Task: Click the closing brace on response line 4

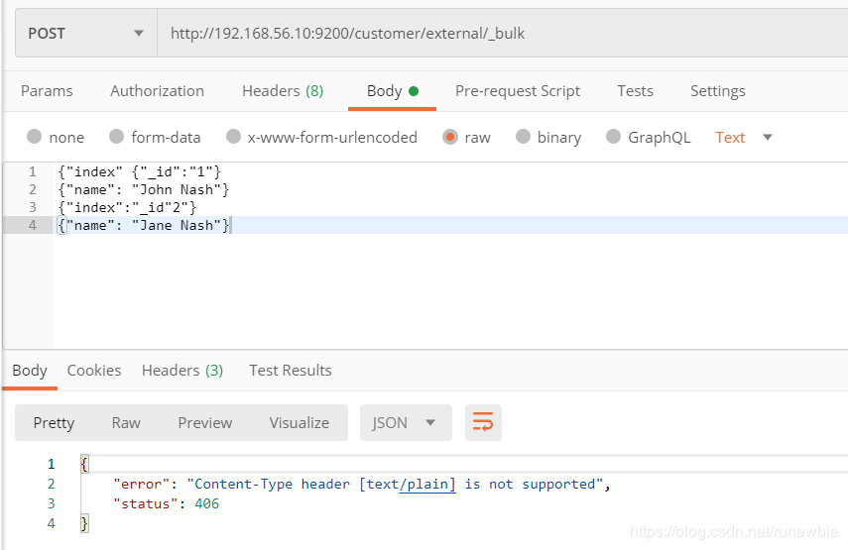Action: tap(84, 523)
